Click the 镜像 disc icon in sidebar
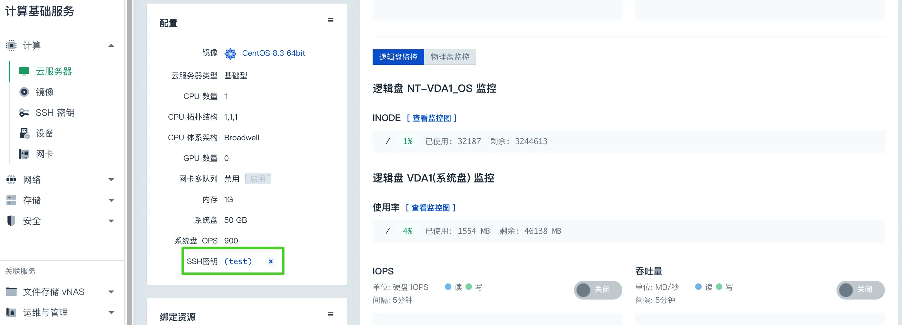Screen dimensions: 902x325 click(x=24, y=92)
